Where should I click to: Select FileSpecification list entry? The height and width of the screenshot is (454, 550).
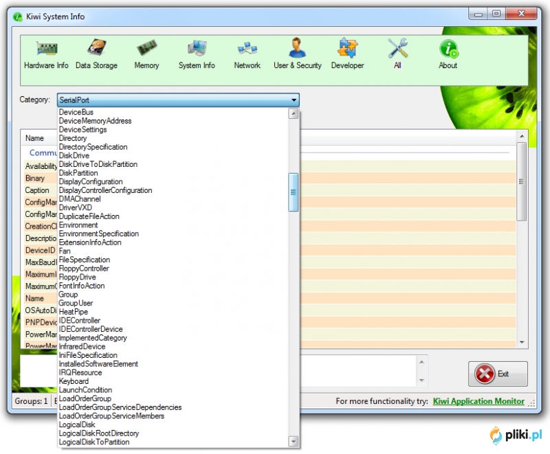tap(173, 260)
